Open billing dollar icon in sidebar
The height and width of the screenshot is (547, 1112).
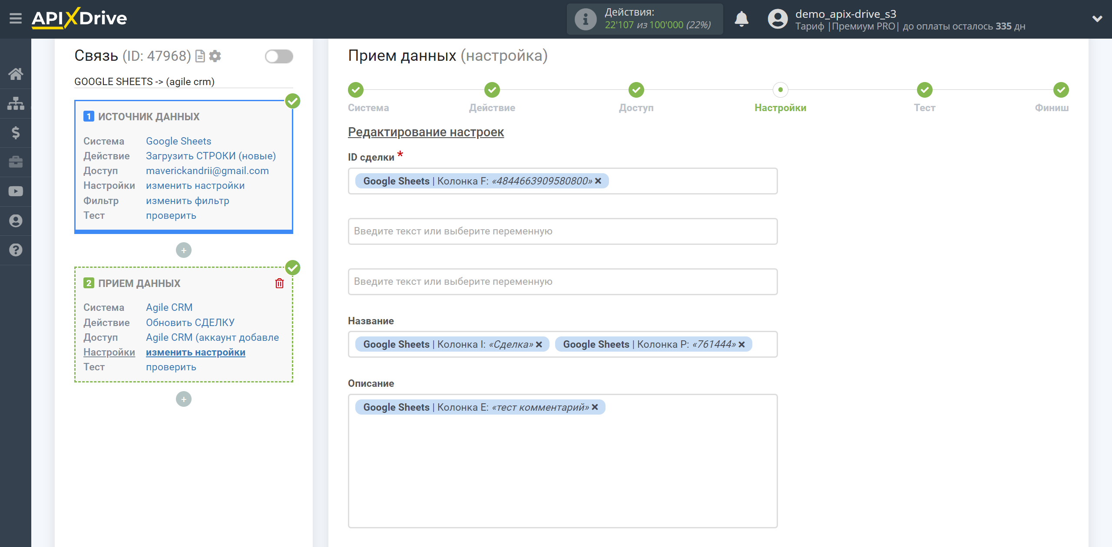(16, 132)
